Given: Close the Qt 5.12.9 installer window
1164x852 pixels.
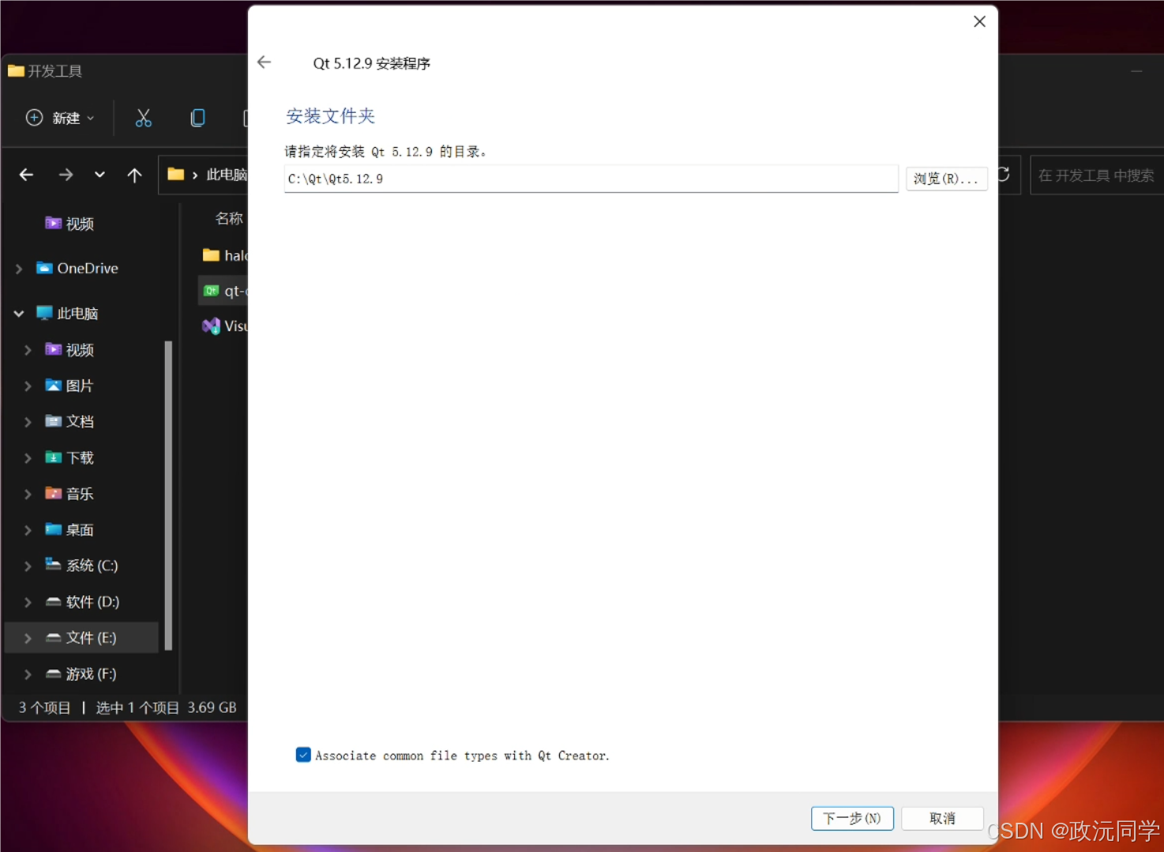Looking at the screenshot, I should 979,21.
